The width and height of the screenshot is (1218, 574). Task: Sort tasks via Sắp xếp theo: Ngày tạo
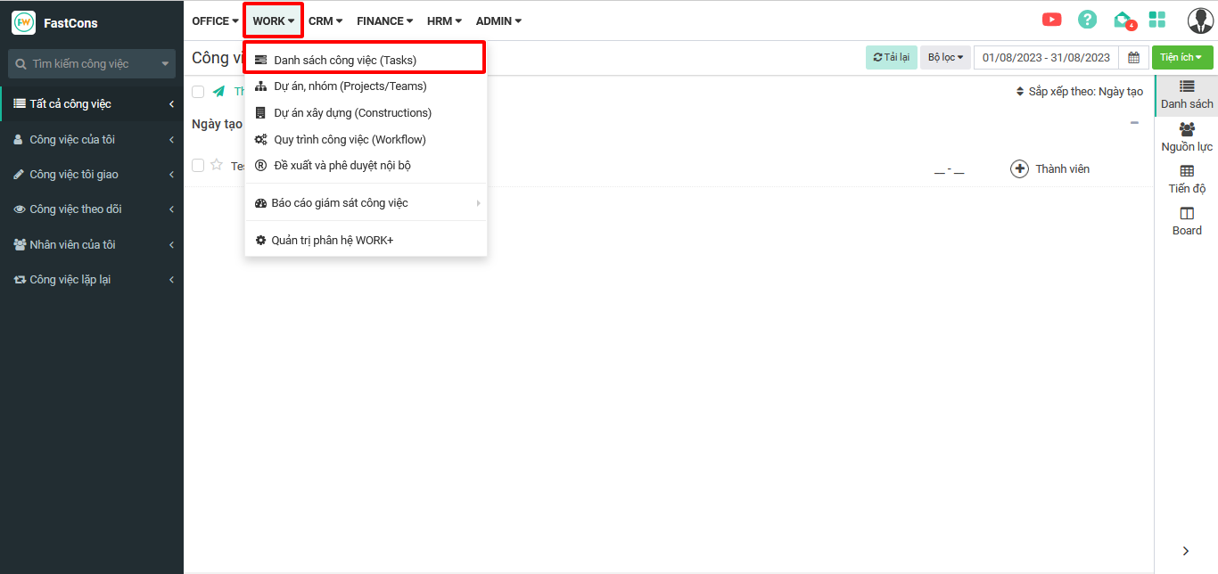tap(1079, 92)
